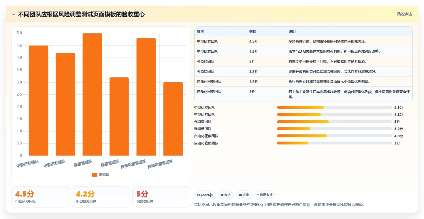Click the chart bar reaching 4.8

coord(146,97)
